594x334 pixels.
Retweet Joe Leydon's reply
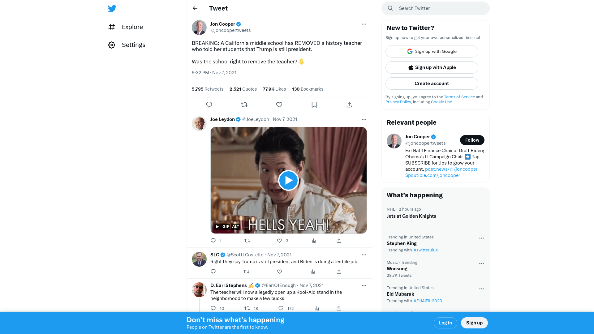pos(247,241)
